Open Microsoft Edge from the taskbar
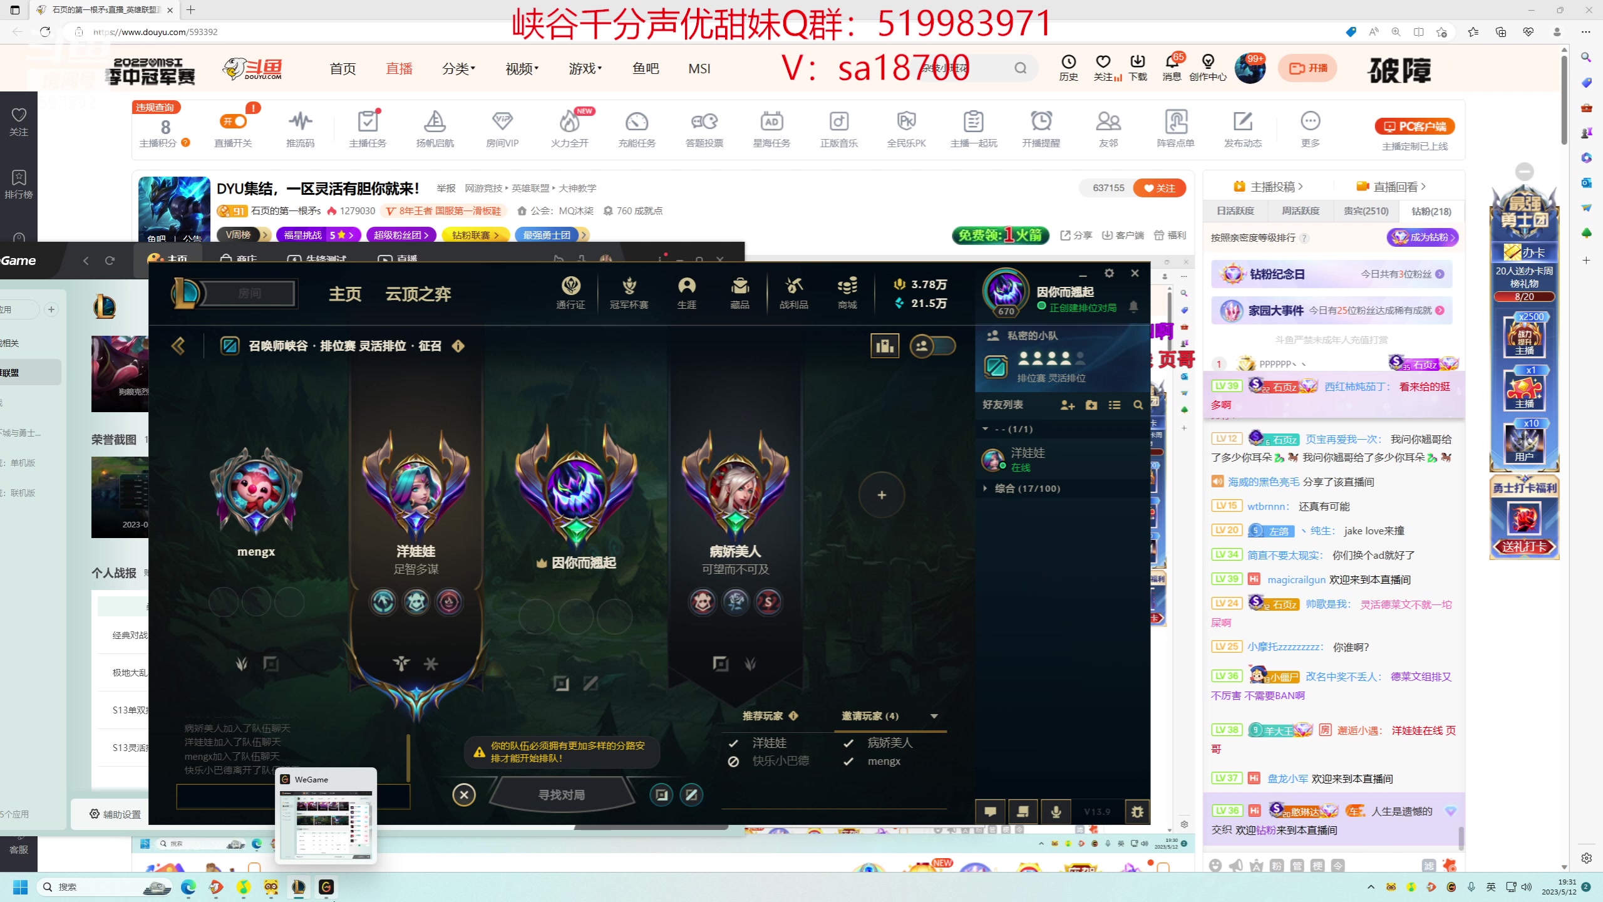This screenshot has height=902, width=1603. click(188, 887)
